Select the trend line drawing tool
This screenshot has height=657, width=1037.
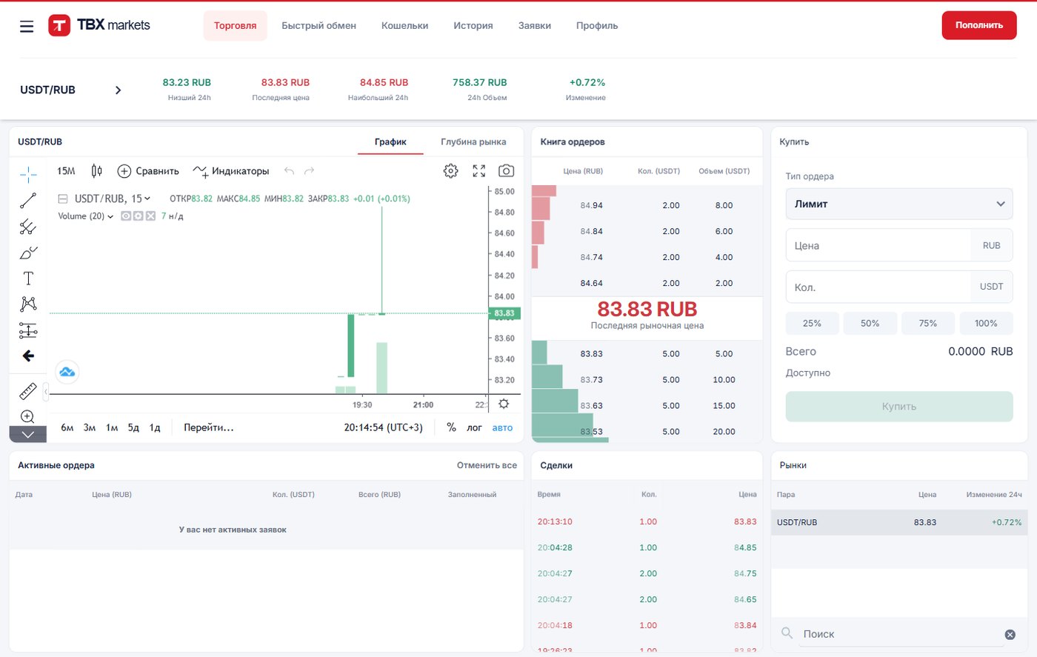(28, 201)
